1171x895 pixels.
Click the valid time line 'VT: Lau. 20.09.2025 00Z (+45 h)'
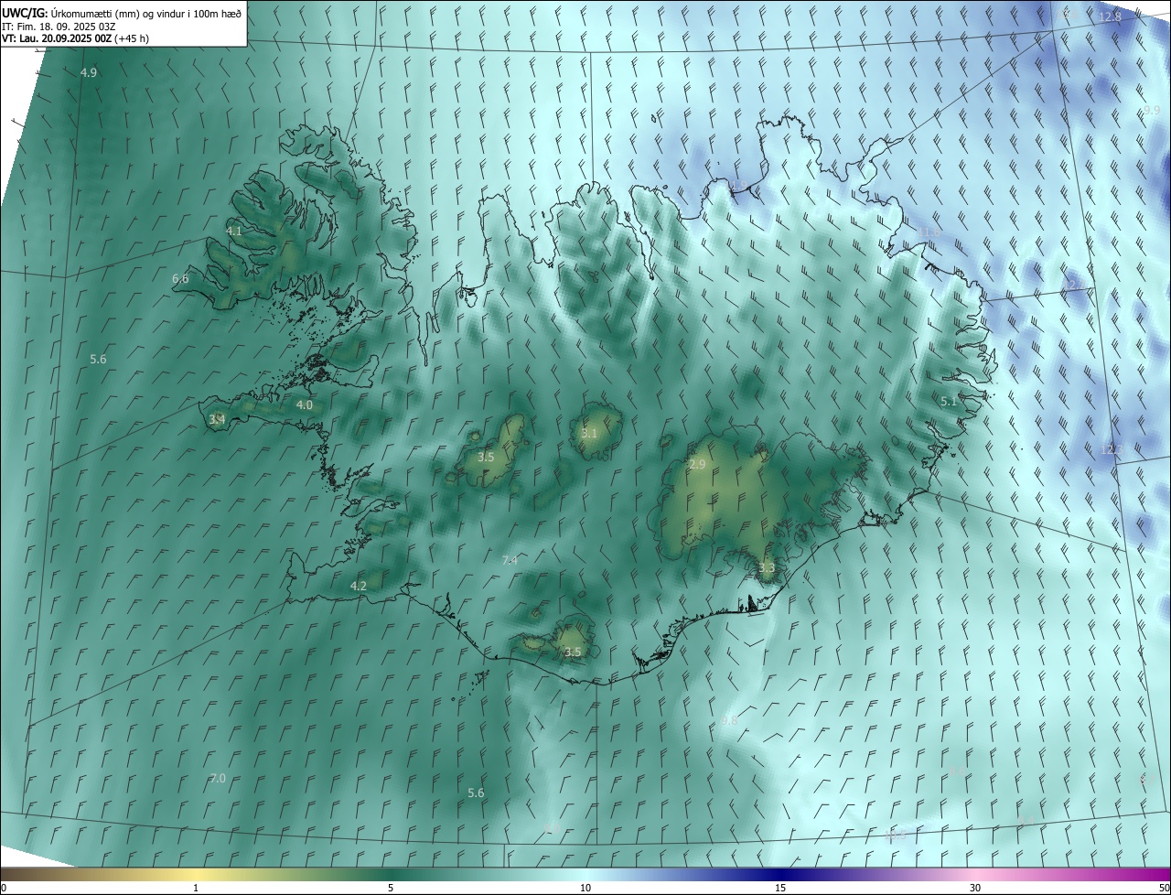(75, 38)
